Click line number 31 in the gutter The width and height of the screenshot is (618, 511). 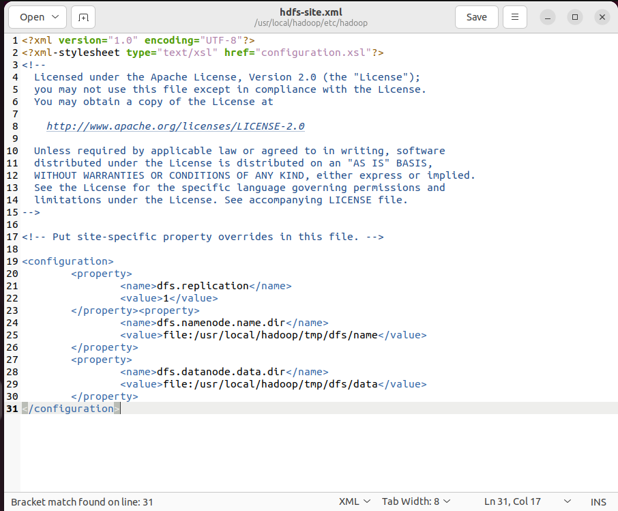[x=12, y=409]
